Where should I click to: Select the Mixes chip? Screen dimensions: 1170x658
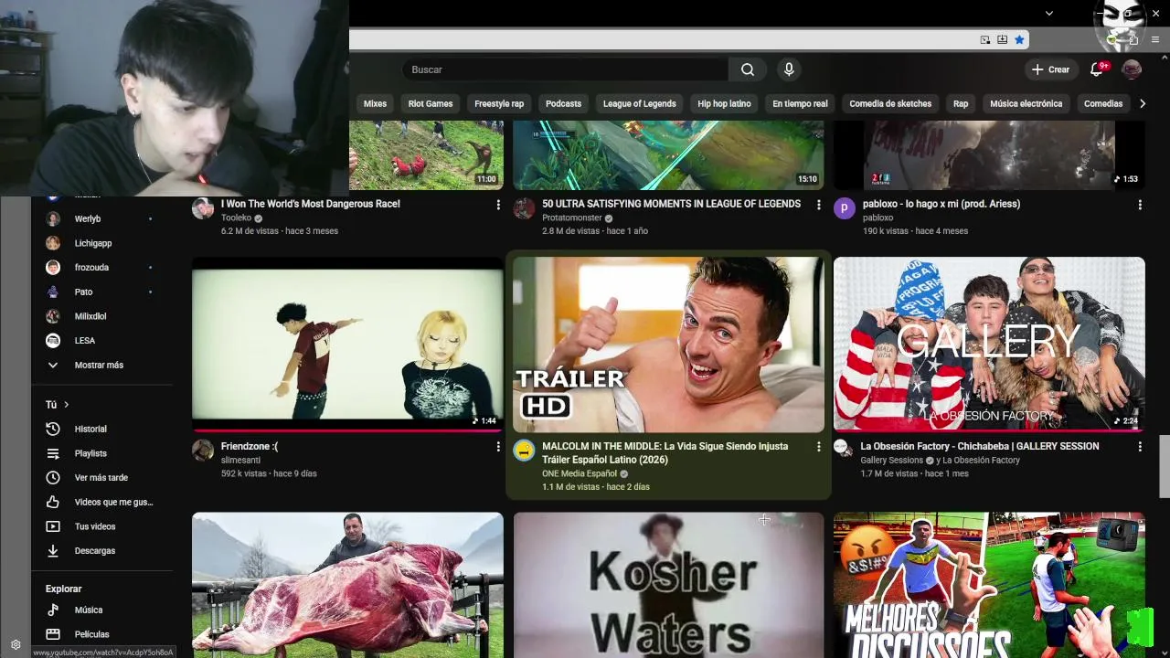[375, 103]
